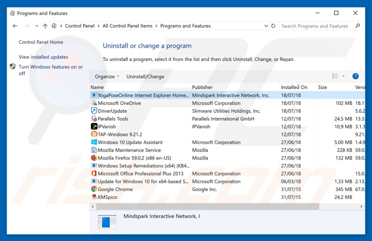This screenshot has width=372, height=241.
Task: Sort by the Size column header
Action: tap(335, 87)
